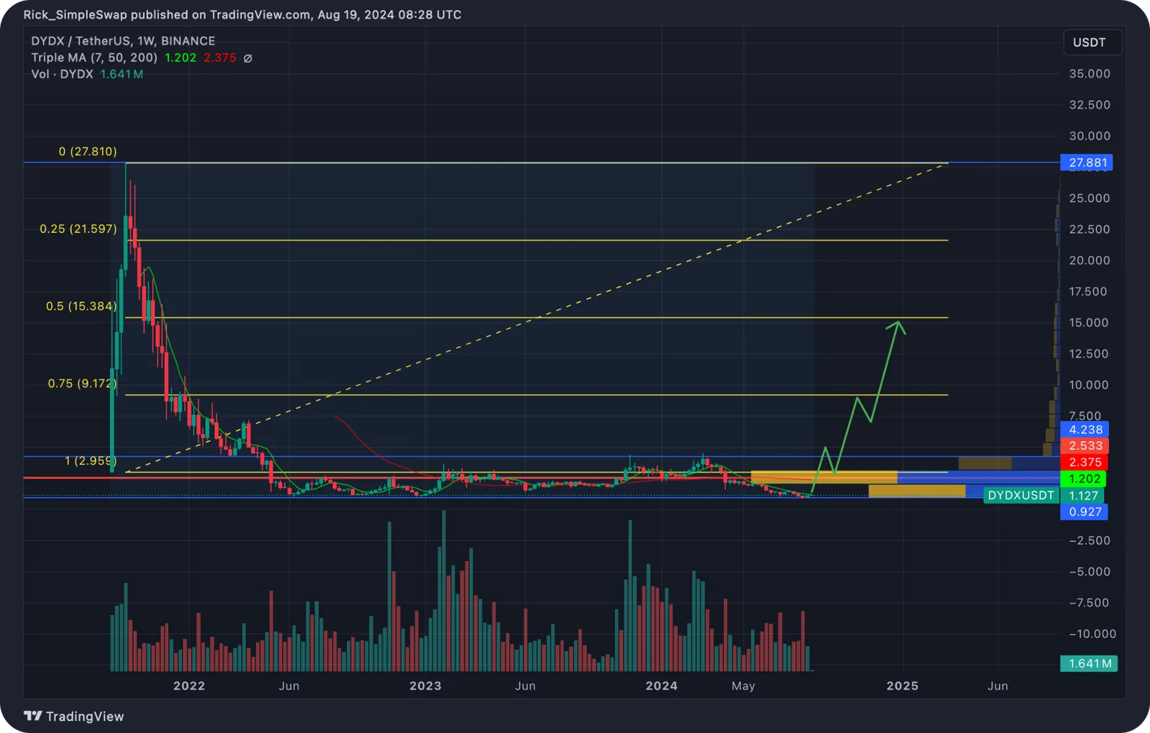The width and height of the screenshot is (1150, 733).
Task: Select the DYDX / TetherUS symbol title
Action: [x=123, y=41]
